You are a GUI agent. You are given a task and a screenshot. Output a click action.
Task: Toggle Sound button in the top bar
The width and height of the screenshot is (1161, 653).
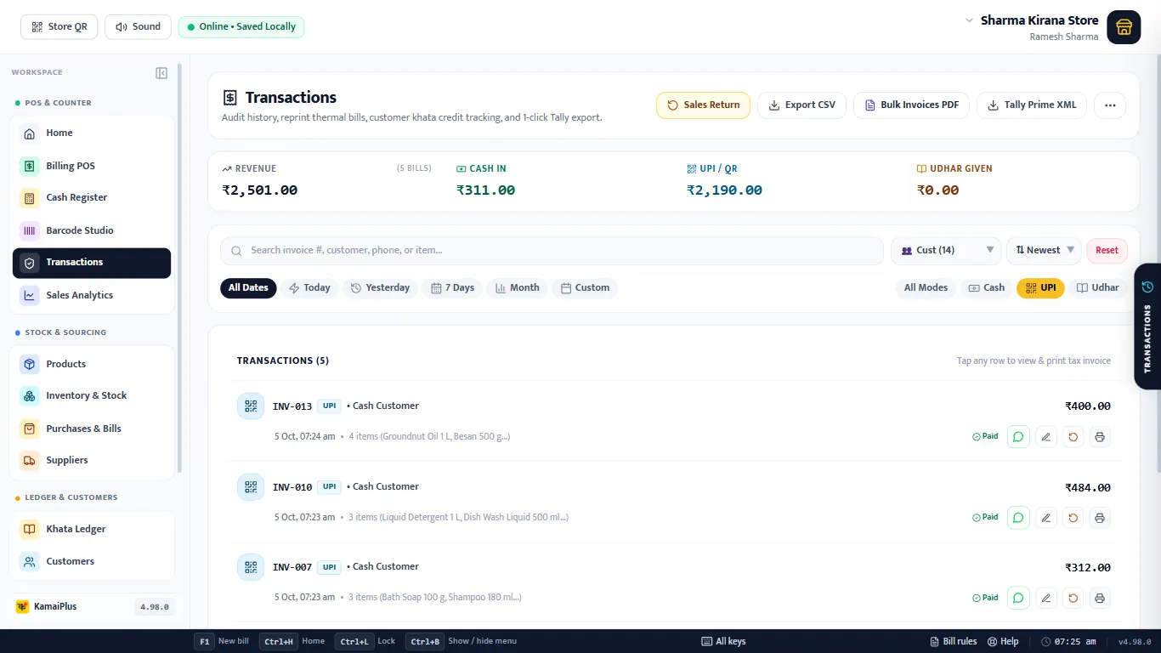click(x=138, y=27)
